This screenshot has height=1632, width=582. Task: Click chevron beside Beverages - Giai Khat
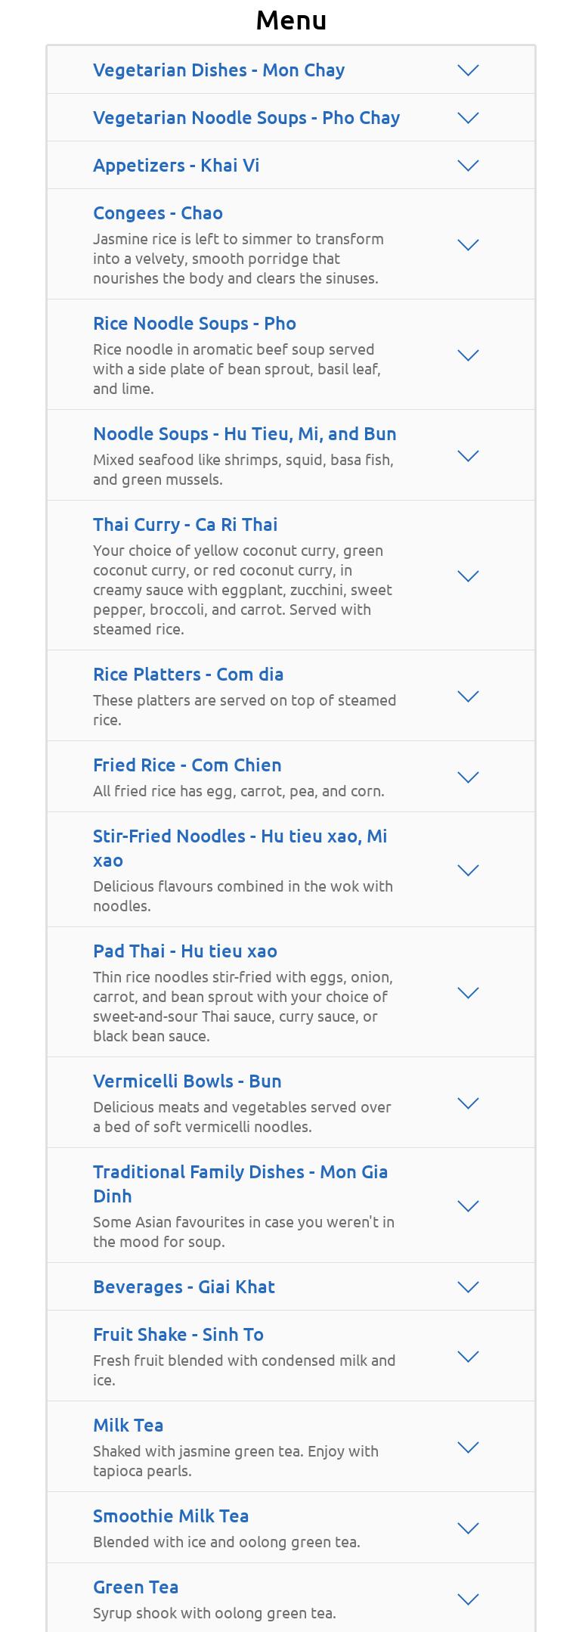pos(468,1287)
